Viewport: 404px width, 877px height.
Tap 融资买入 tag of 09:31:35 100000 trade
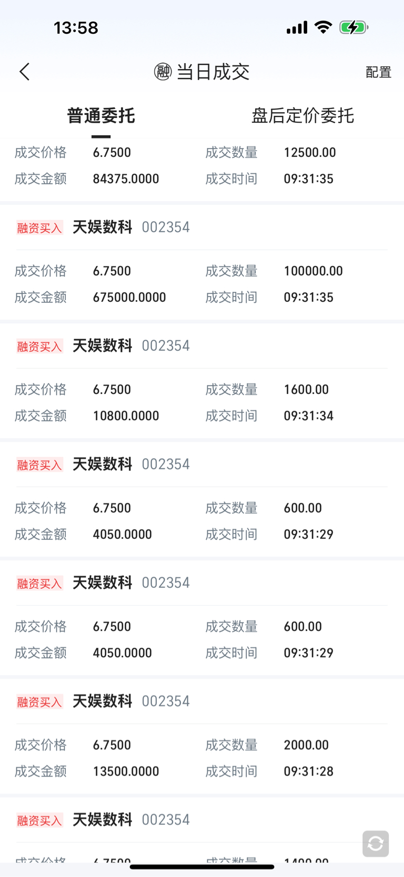tap(39, 228)
